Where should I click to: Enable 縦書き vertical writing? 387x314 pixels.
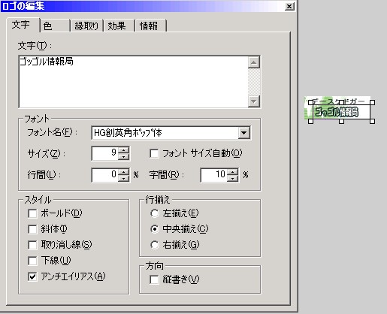pyautogui.click(x=154, y=279)
